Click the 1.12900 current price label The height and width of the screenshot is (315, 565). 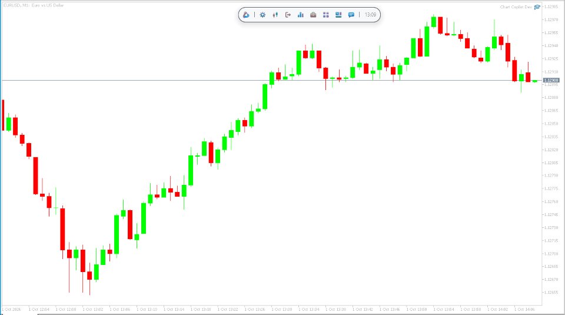pyautogui.click(x=551, y=81)
